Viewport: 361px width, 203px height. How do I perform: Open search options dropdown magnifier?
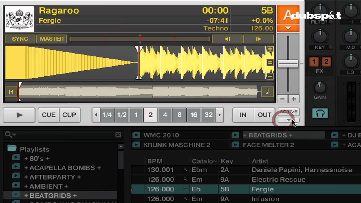pyautogui.click(x=10, y=135)
